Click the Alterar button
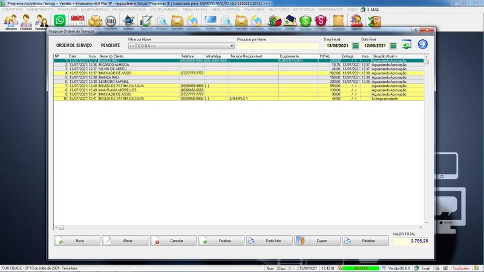The height and width of the screenshot is (272, 484). [125, 241]
